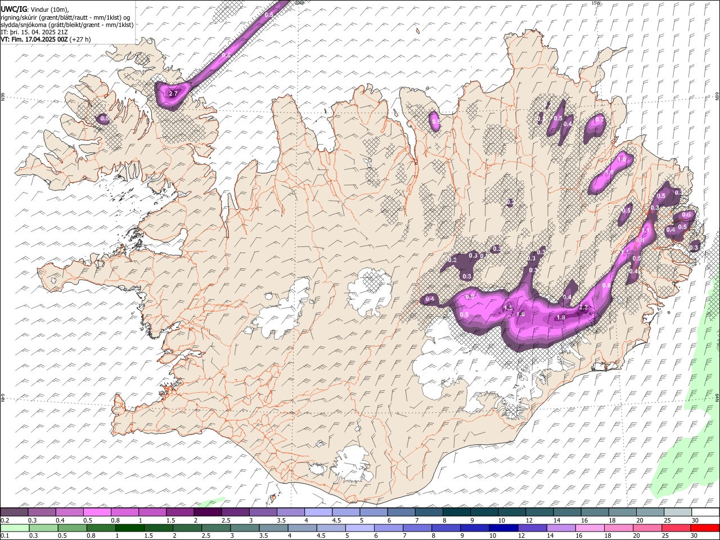Select the dark teal 8–9 swatch, top row
The width and height of the screenshot is (720, 540).
457,512
